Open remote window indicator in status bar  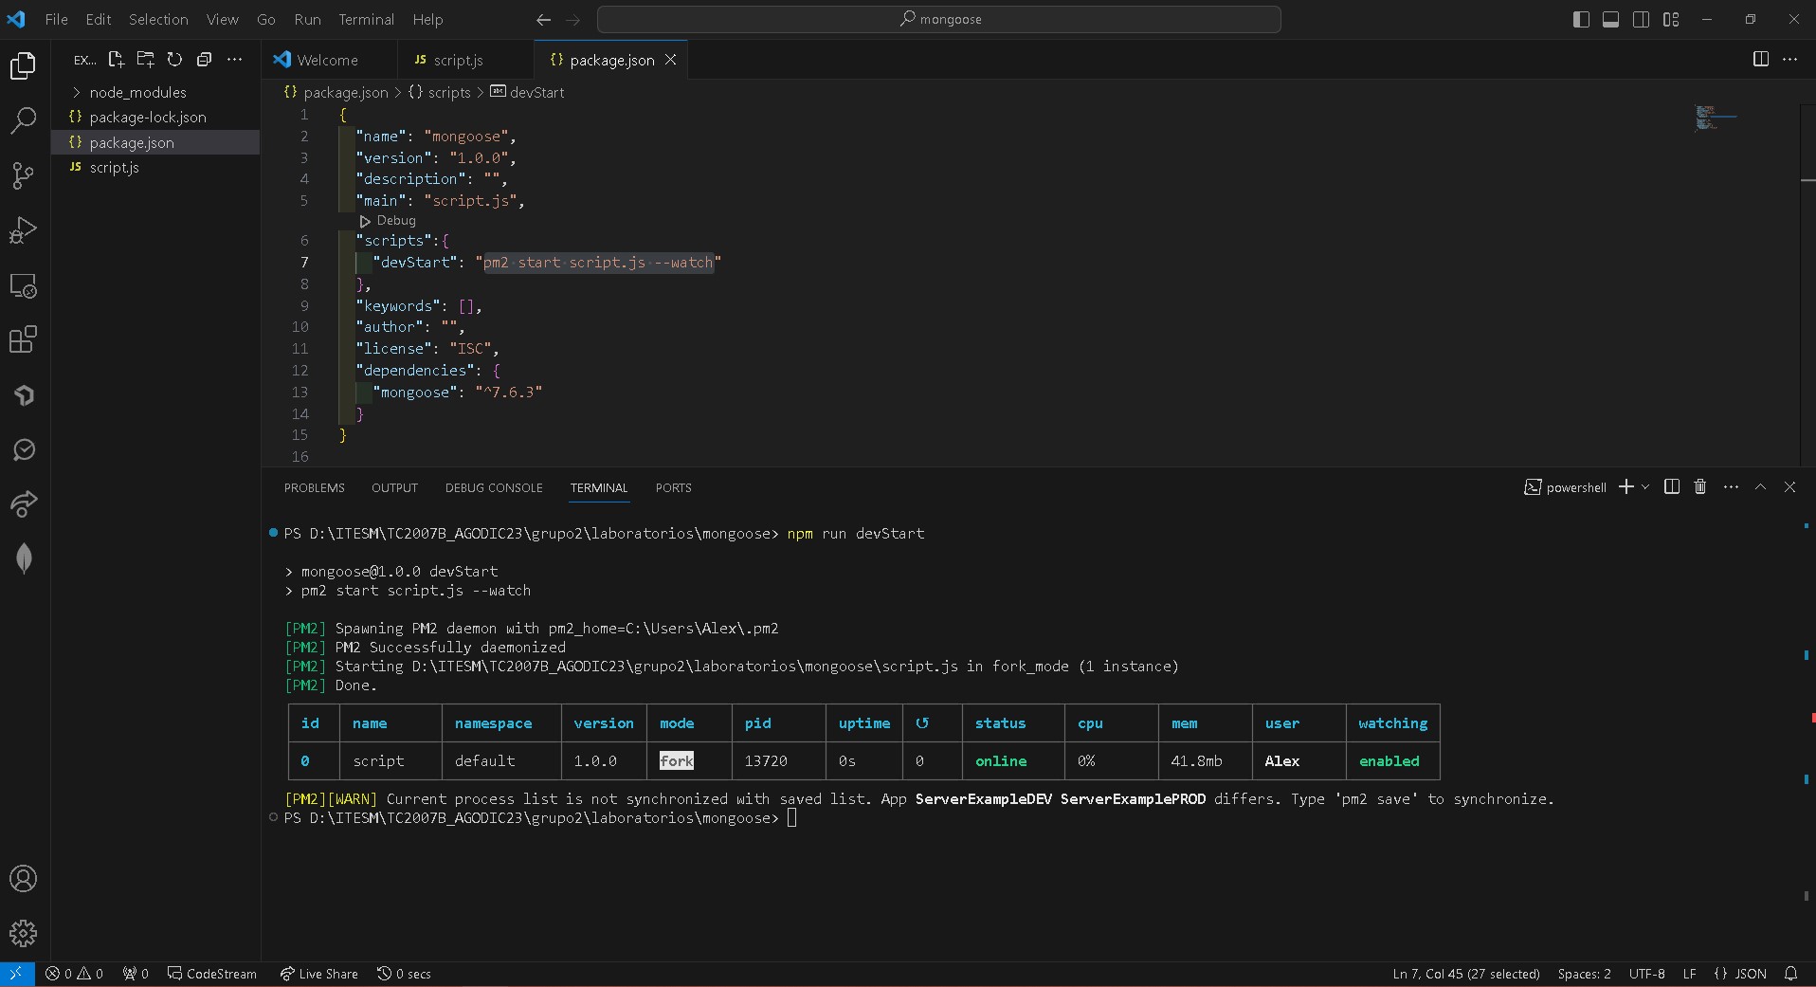click(x=16, y=974)
